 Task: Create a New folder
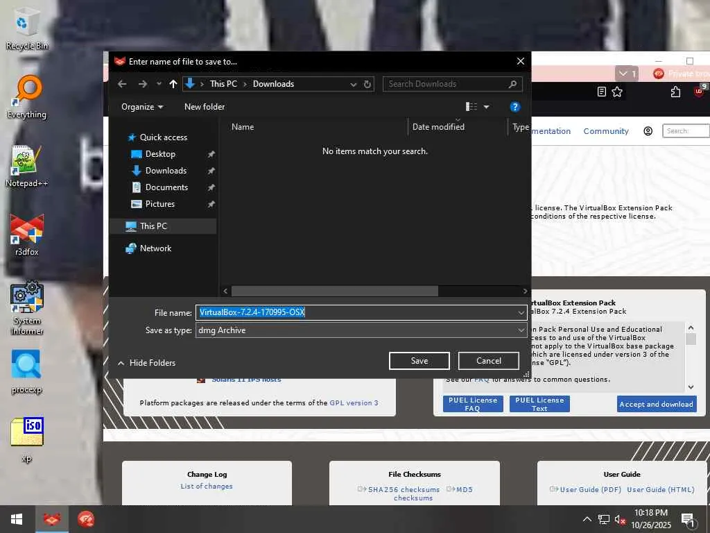point(205,107)
